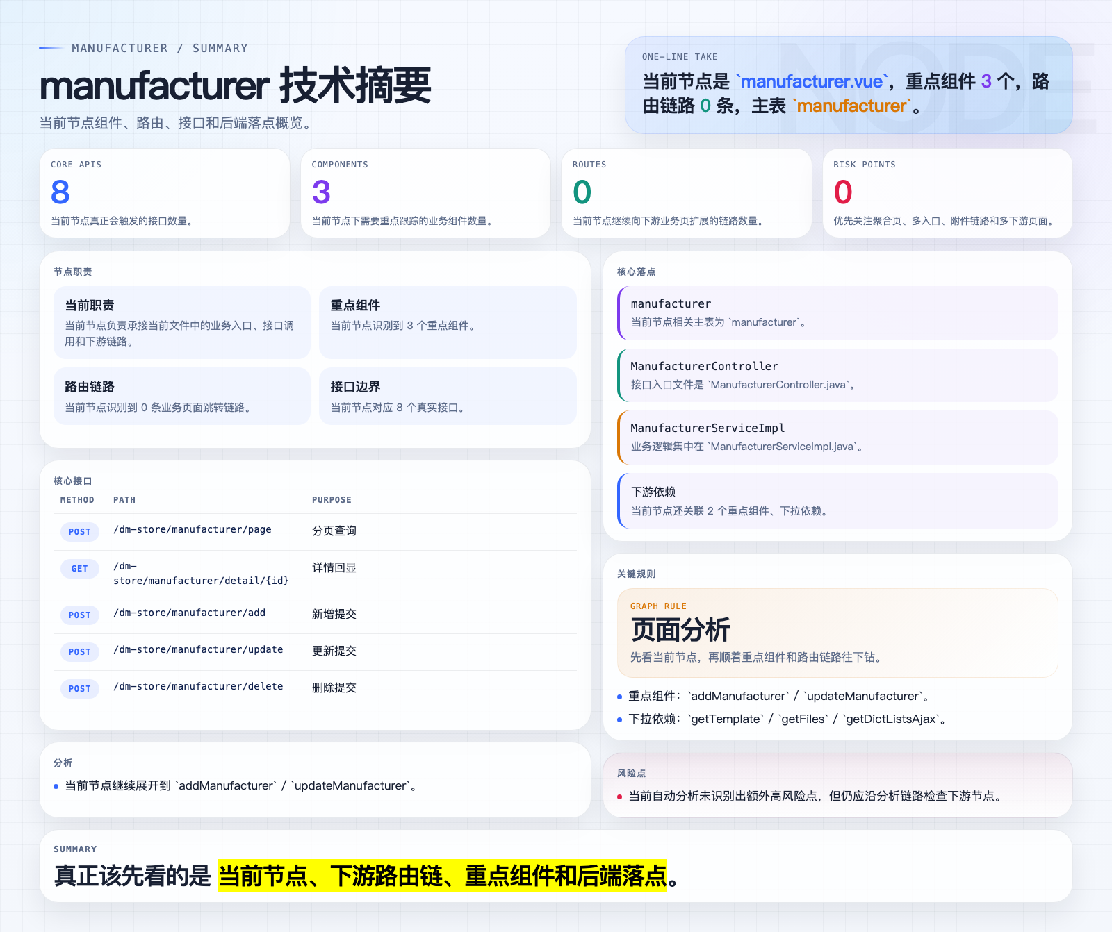
Task: Click the 下游依赖 item
Action: (x=837, y=501)
